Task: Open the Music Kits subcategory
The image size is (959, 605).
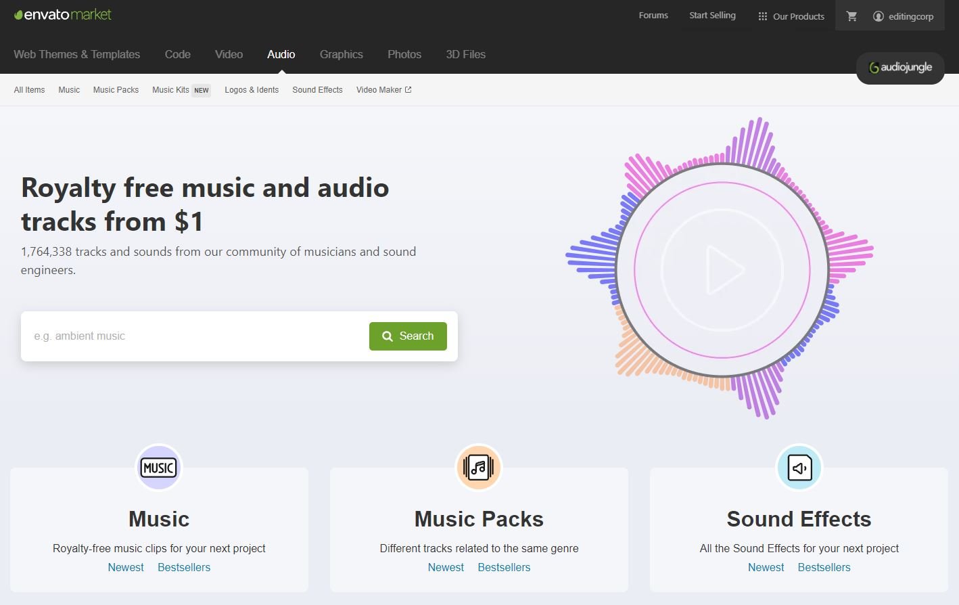Action: coord(170,89)
